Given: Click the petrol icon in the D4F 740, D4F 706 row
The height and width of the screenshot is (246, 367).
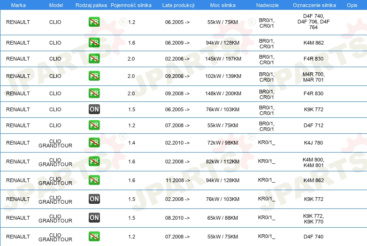Looking at the screenshot, I should [94, 22].
